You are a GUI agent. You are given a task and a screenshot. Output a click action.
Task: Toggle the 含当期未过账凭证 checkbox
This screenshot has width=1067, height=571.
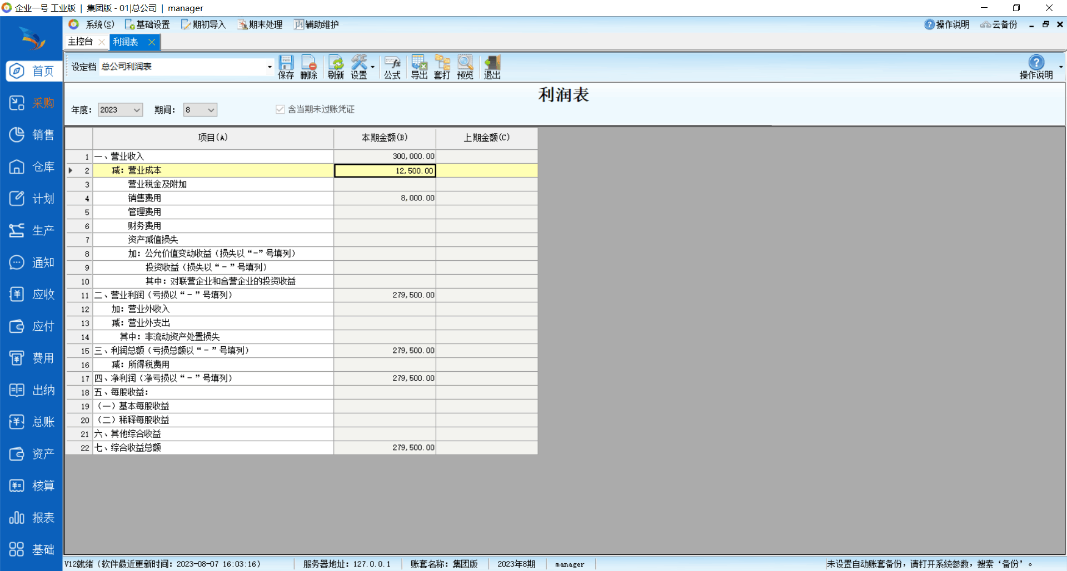click(280, 109)
